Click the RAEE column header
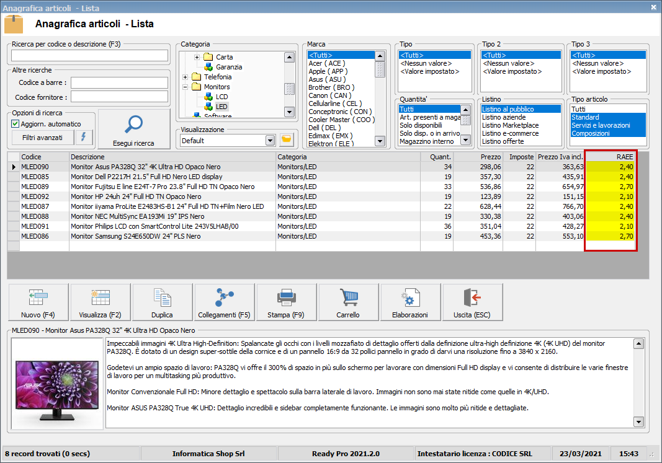This screenshot has height=463, width=662. click(x=611, y=157)
